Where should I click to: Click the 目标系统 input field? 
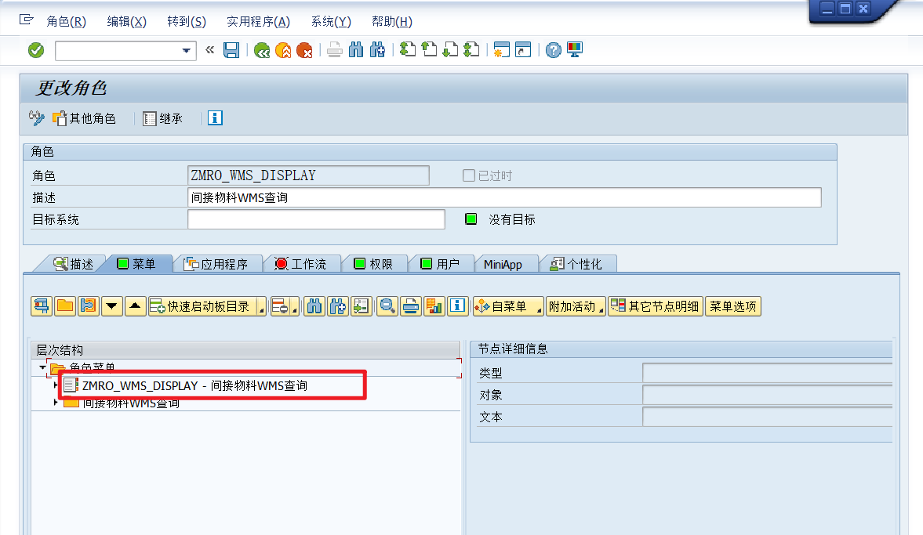click(316, 219)
